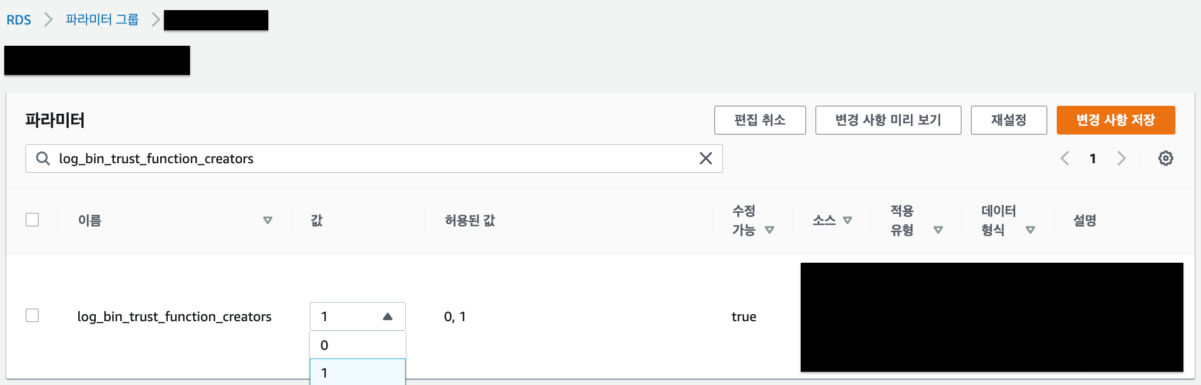Image resolution: width=1201 pixels, height=385 pixels.
Task: Check the select-all checkbox in table header
Action: [x=32, y=219]
